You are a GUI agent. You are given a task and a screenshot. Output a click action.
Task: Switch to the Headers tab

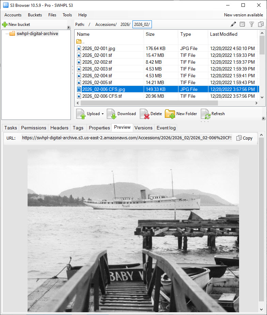59,128
